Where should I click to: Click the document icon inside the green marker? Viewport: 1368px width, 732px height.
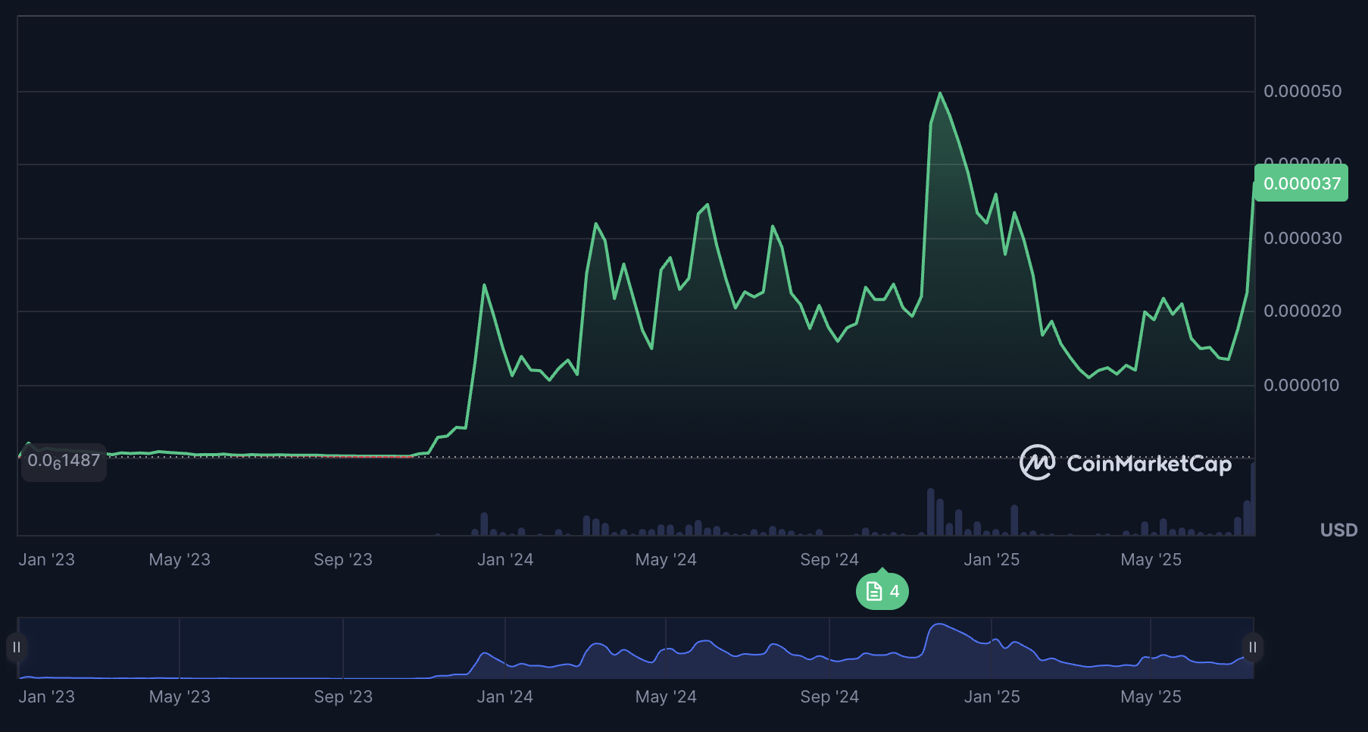[873, 590]
